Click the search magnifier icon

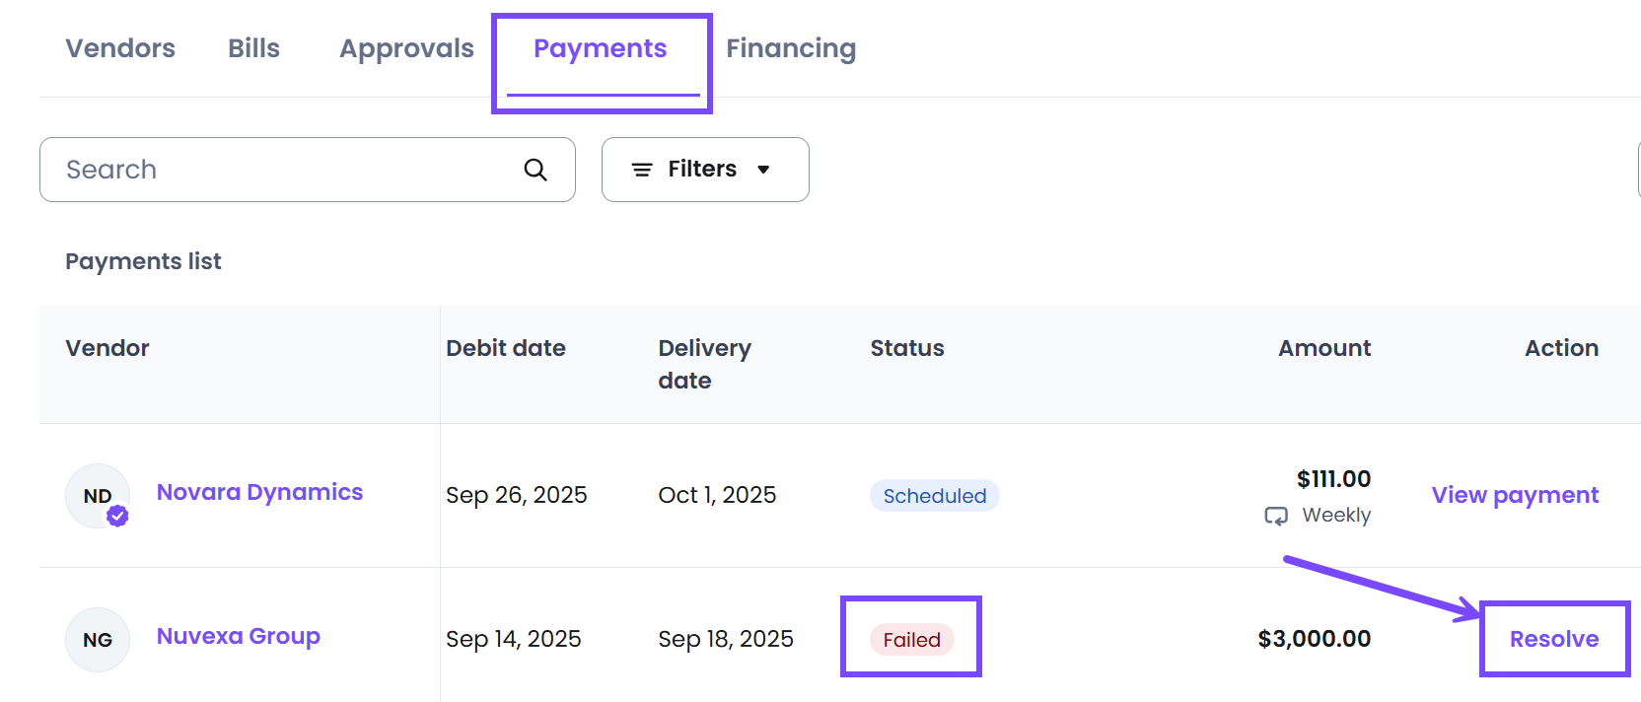click(535, 170)
